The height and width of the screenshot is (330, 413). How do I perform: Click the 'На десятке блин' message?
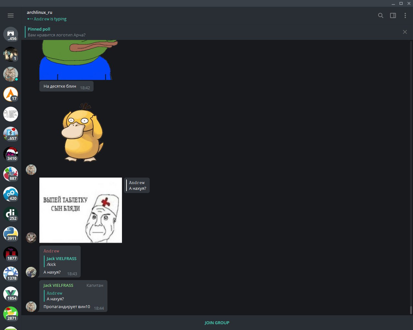[66, 86]
